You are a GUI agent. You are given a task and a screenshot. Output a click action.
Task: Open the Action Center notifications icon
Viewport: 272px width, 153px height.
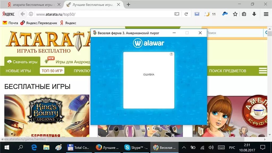tap(263, 147)
